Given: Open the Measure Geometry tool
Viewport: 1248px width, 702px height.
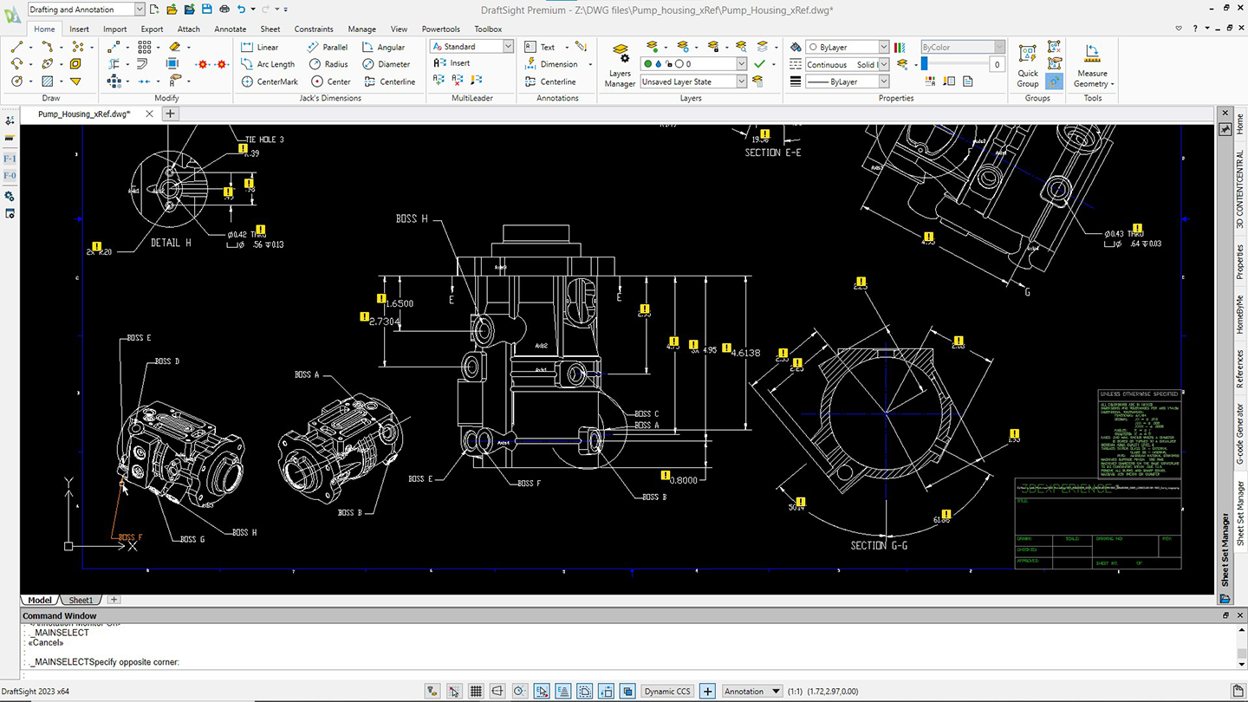Looking at the screenshot, I should [1092, 65].
